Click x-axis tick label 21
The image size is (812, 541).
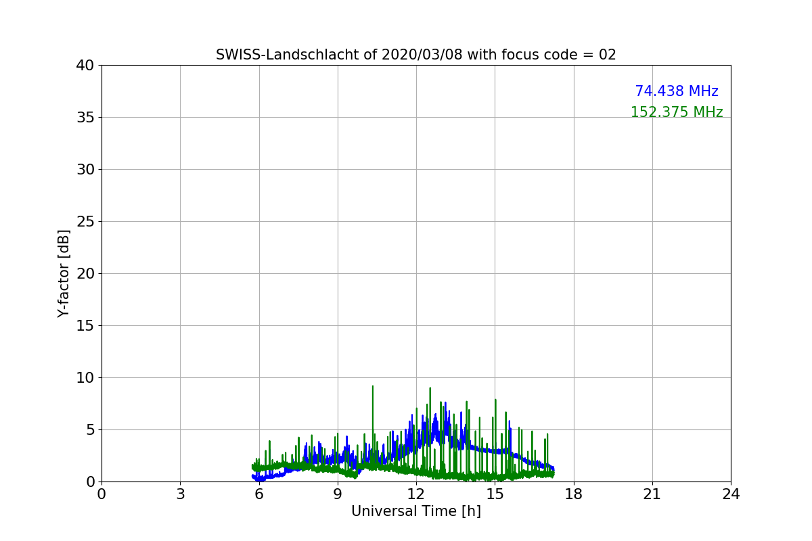pos(652,494)
